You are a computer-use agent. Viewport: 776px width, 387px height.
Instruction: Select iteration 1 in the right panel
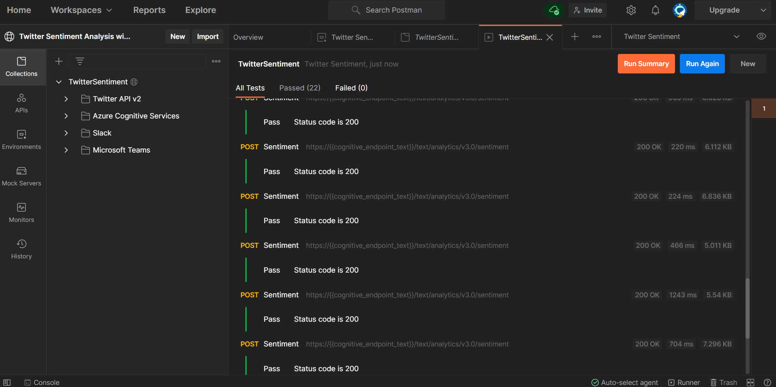[x=764, y=109]
